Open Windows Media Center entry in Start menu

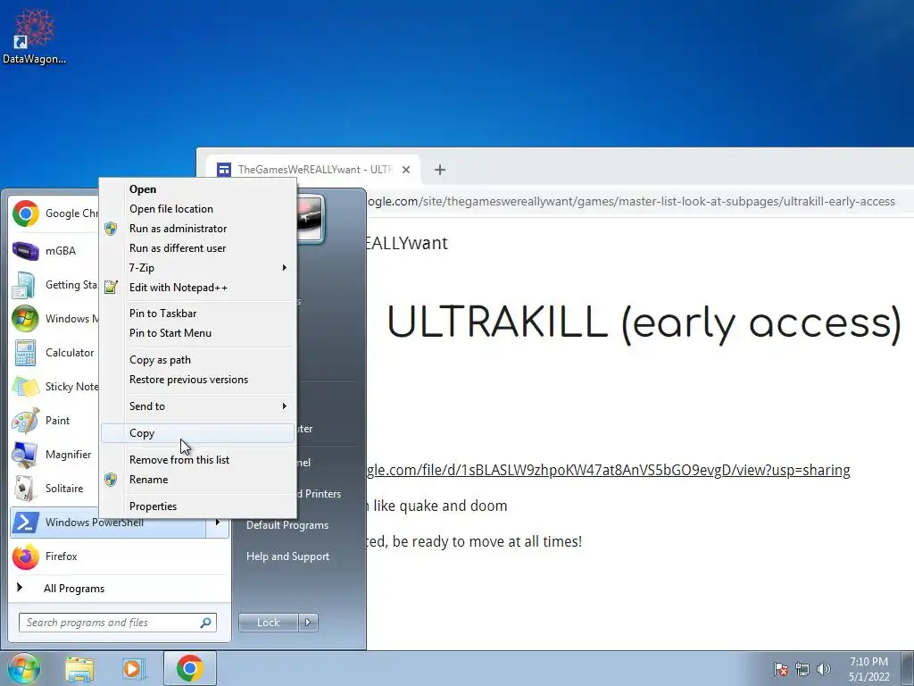point(55,319)
